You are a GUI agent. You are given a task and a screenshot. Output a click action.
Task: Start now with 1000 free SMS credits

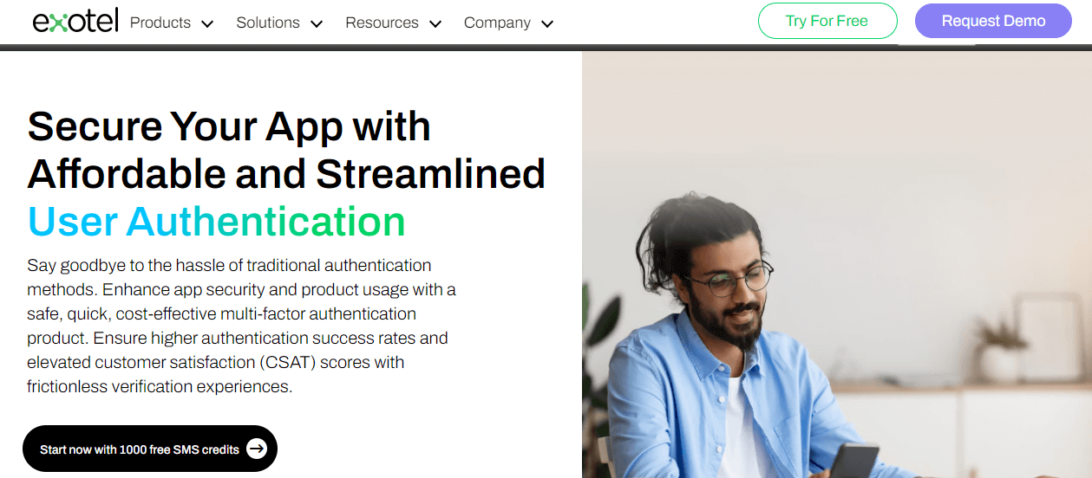[x=140, y=449]
